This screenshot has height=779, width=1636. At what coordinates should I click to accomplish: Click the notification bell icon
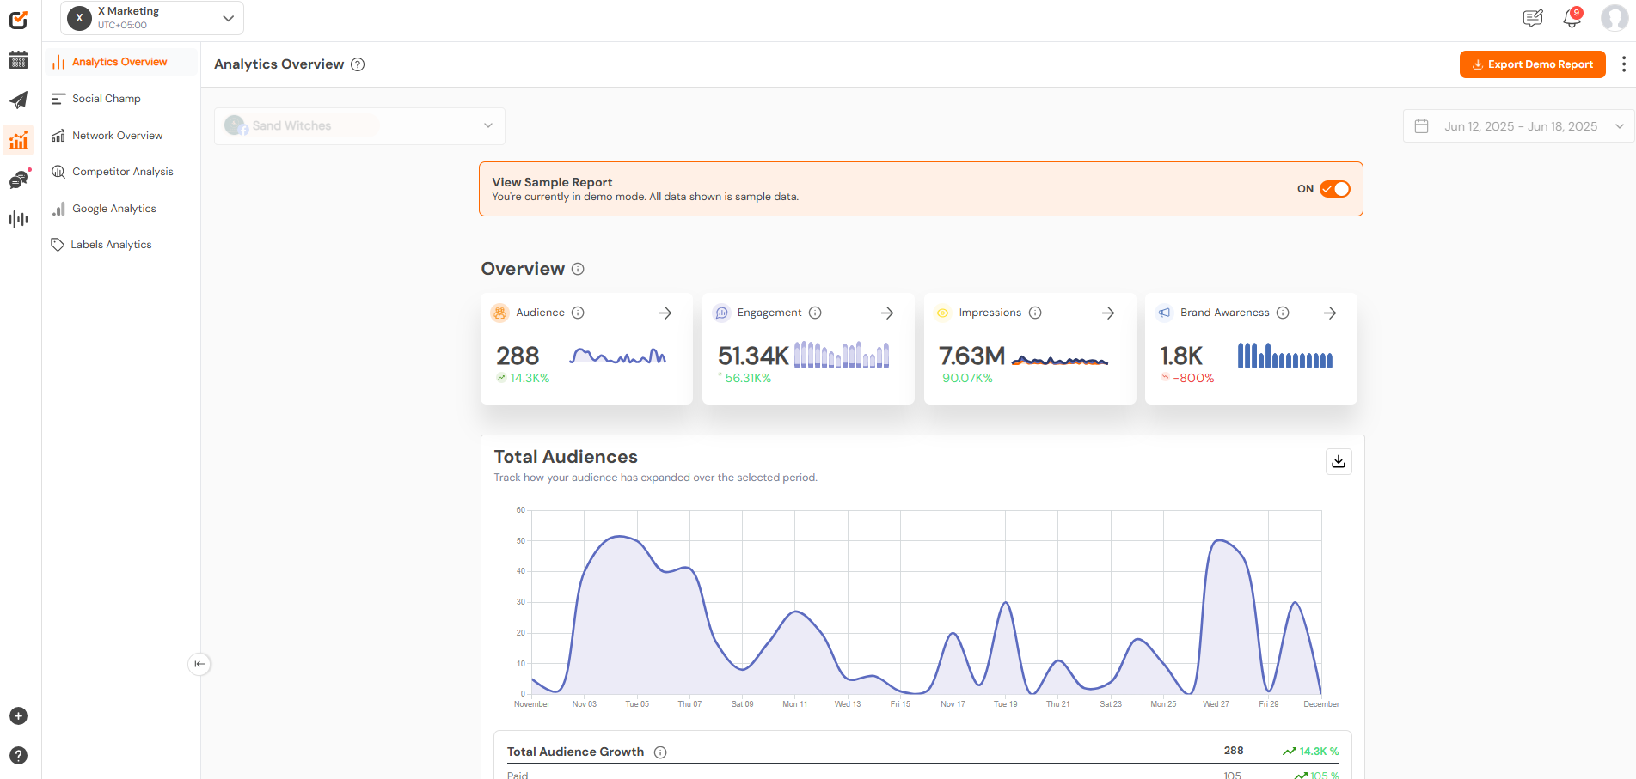pos(1572,18)
